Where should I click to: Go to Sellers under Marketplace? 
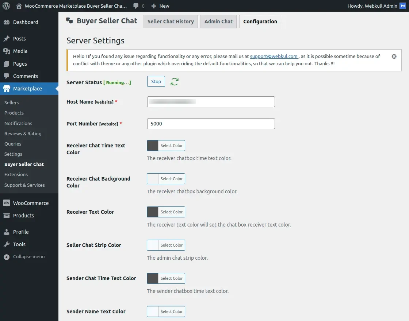pyautogui.click(x=11, y=103)
